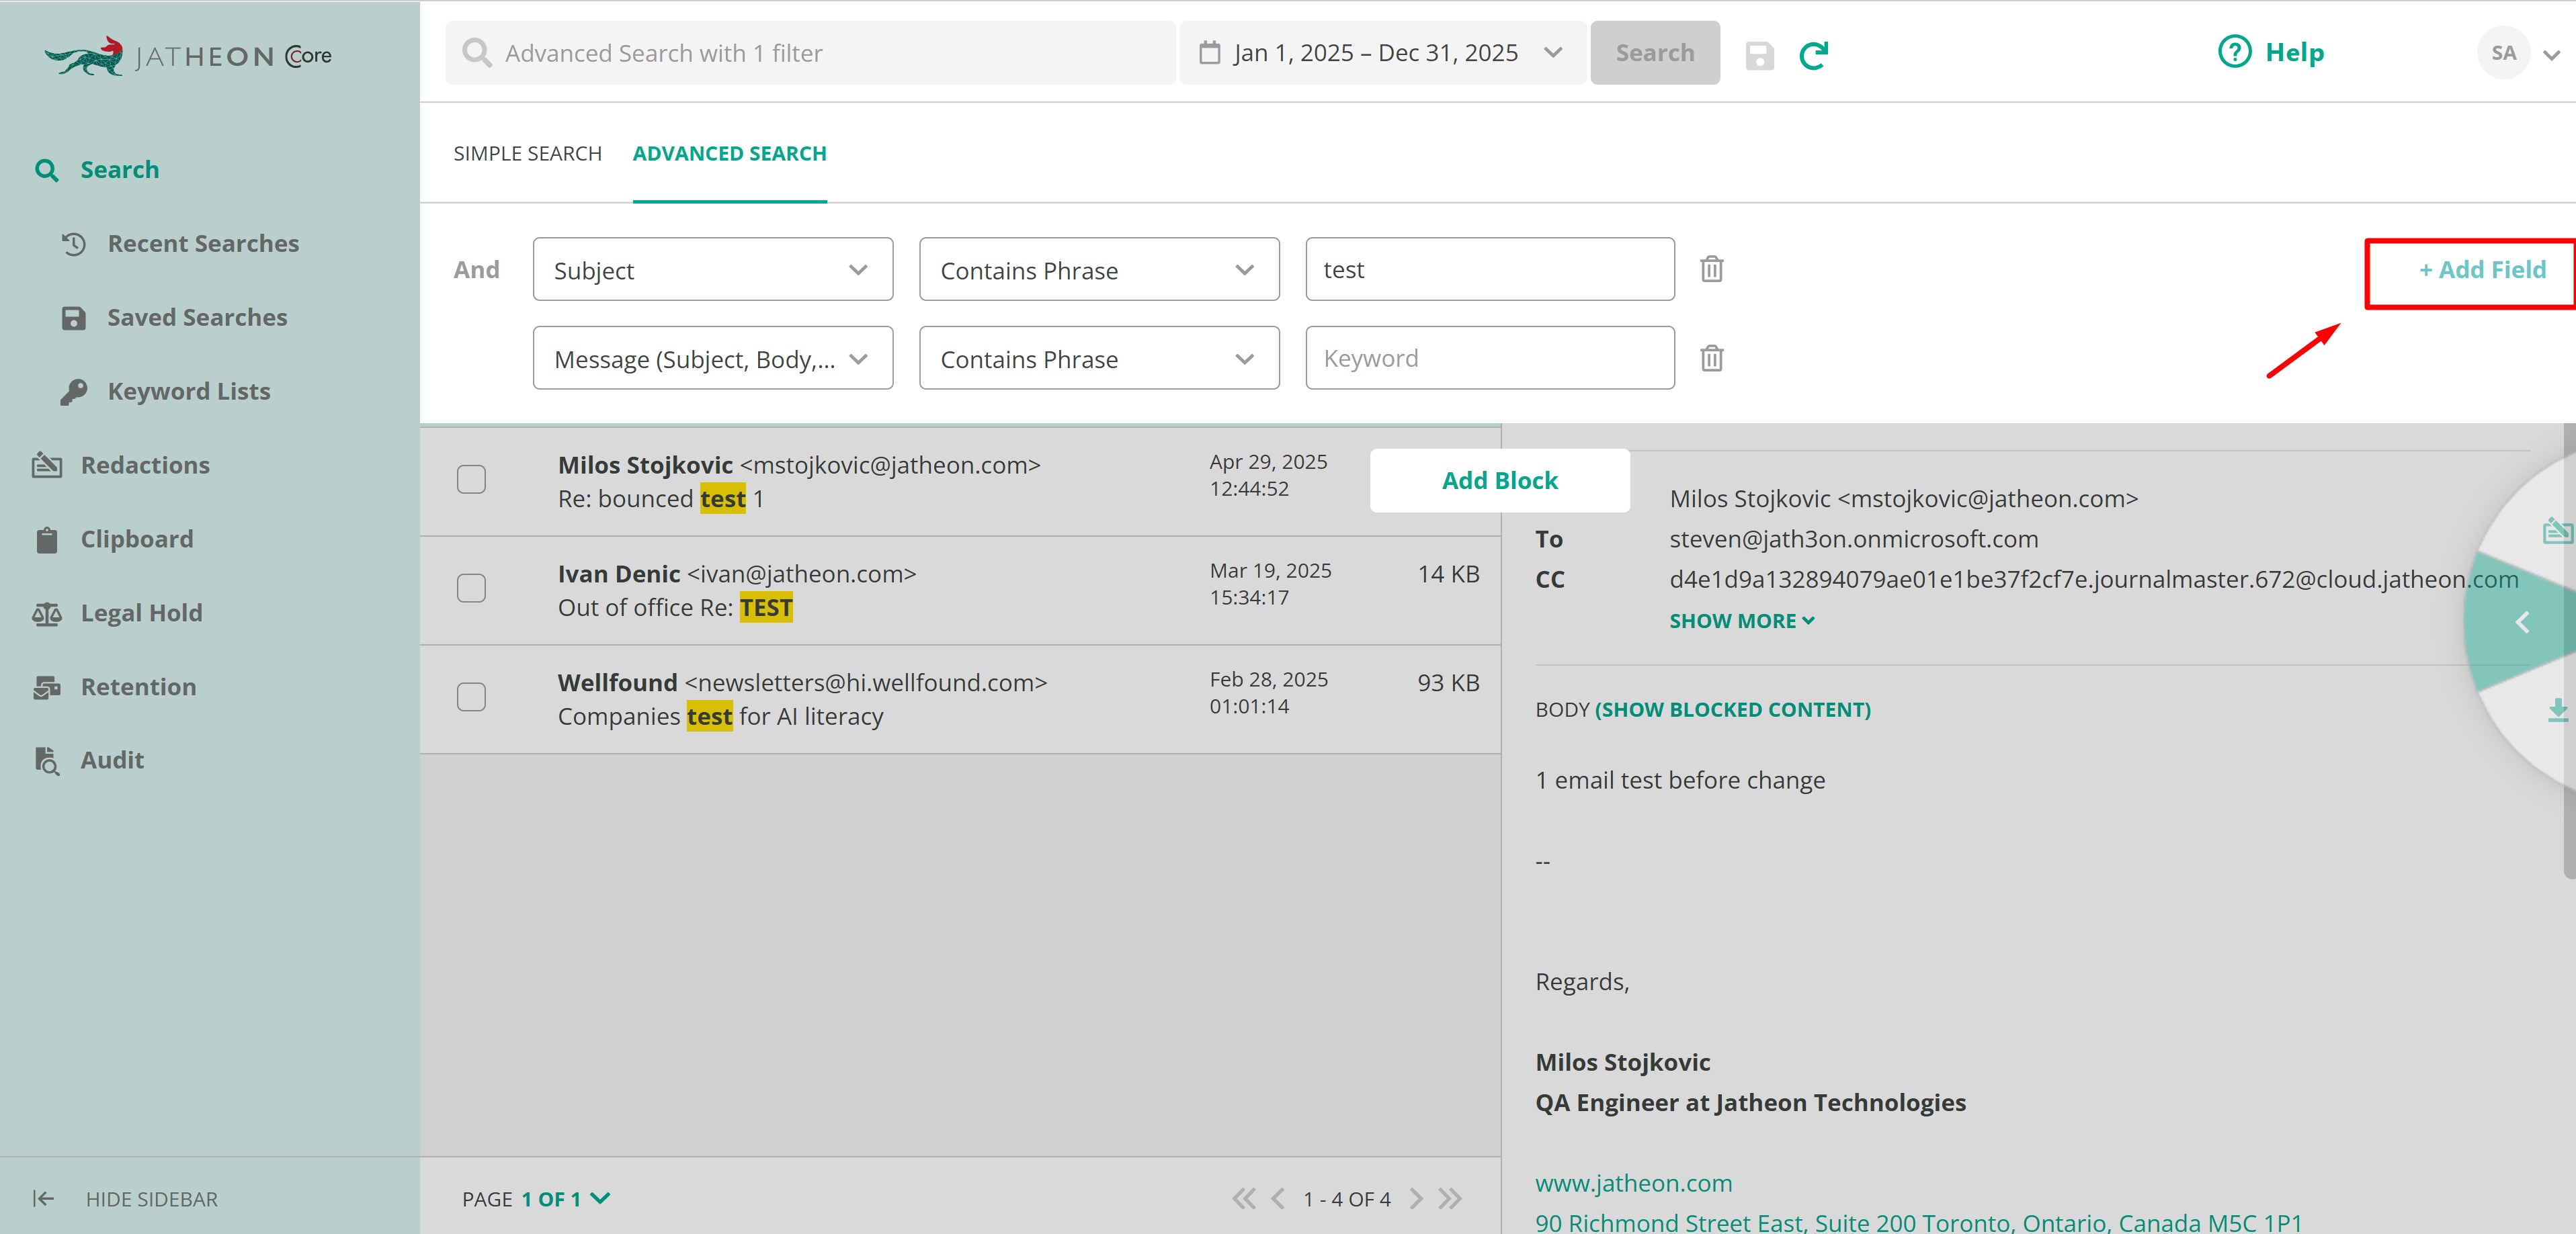Open Keyword Lists in the sidebar
2576x1234 pixels.
189,392
